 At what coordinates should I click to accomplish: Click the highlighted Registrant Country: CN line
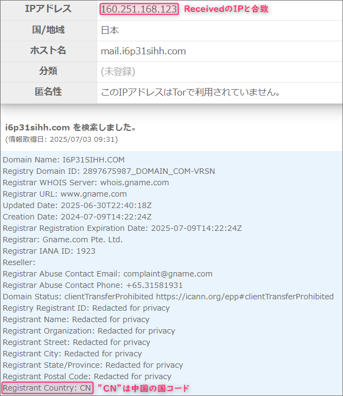[x=47, y=388]
